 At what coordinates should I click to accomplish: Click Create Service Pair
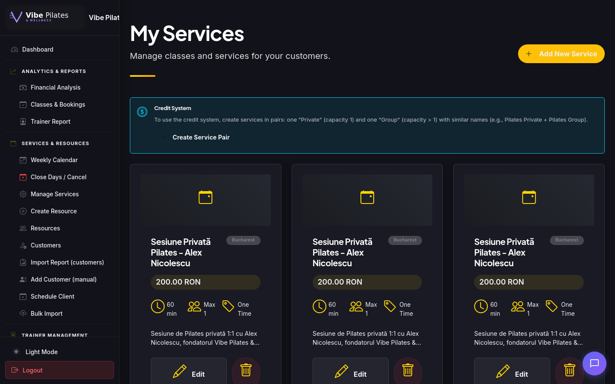201,137
